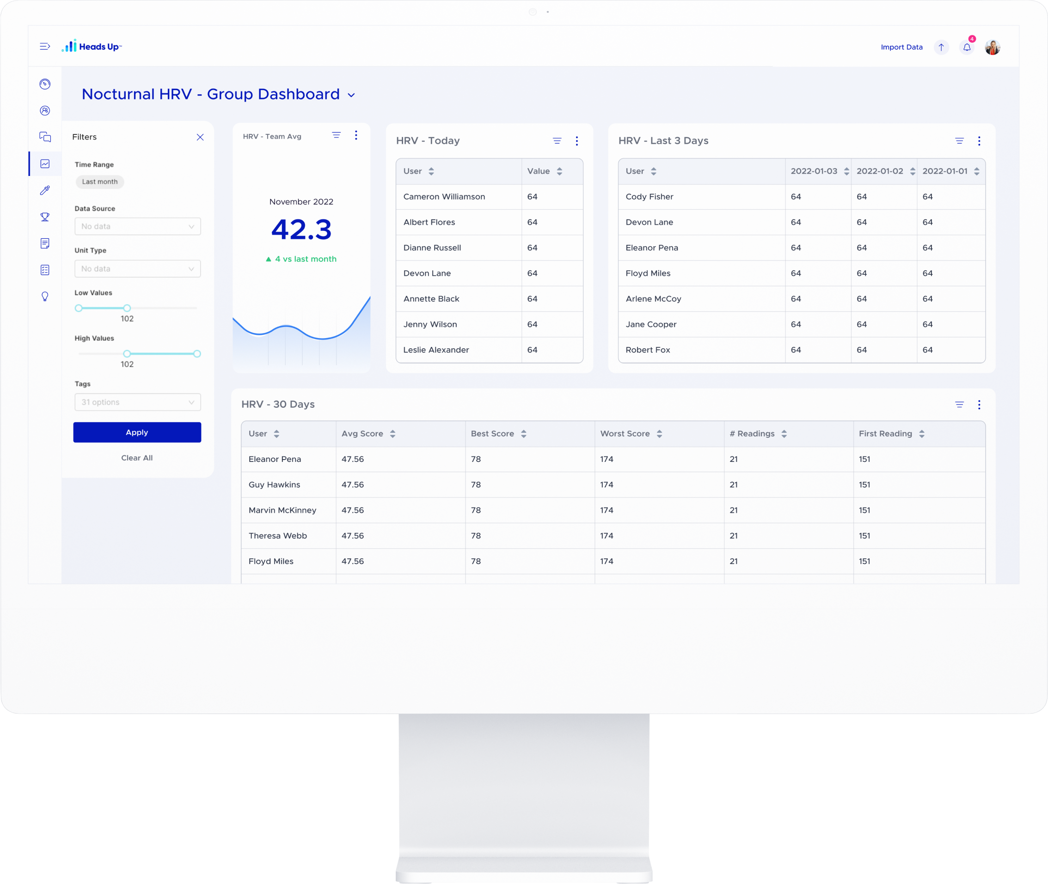1048x884 pixels.
Task: Select the chart analytics sidebar icon
Action: coord(45,164)
